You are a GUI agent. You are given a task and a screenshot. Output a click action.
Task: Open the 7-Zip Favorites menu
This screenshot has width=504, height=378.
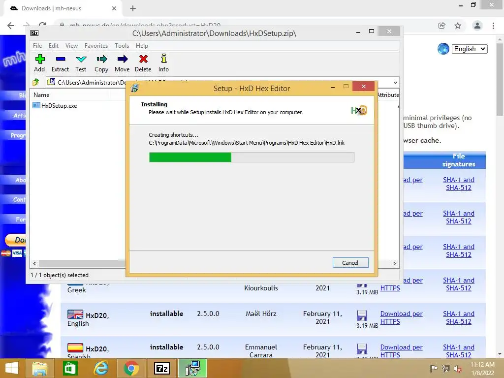(96, 46)
